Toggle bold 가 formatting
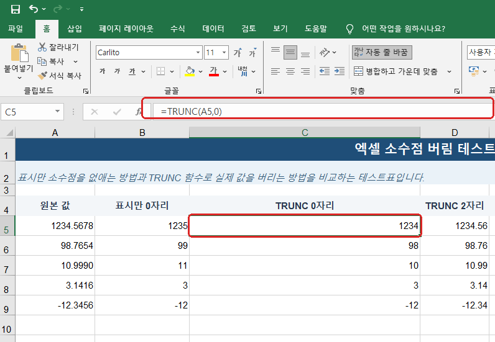The width and height of the screenshot is (495, 342). [102, 71]
